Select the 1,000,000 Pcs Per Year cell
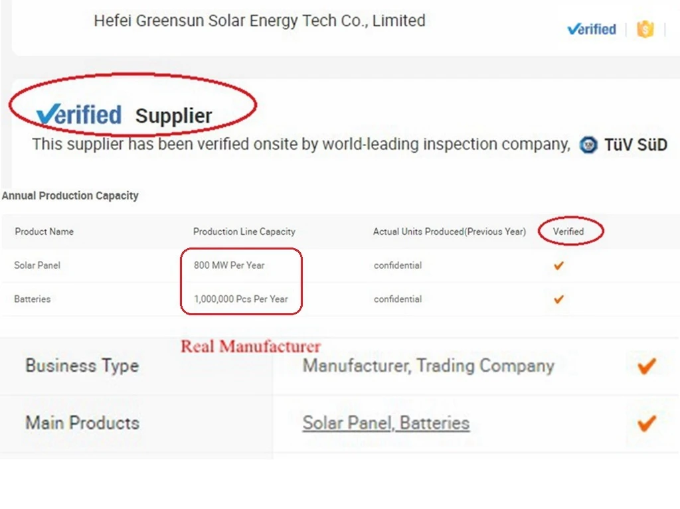 click(240, 299)
